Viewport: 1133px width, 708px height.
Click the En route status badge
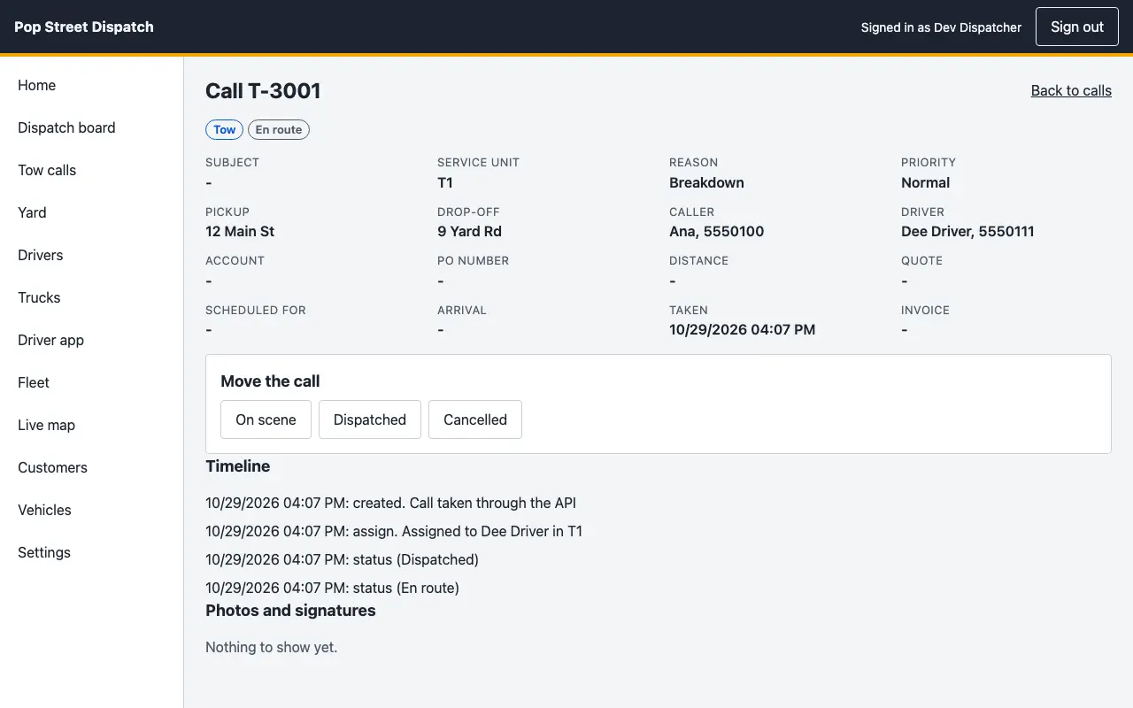point(279,129)
